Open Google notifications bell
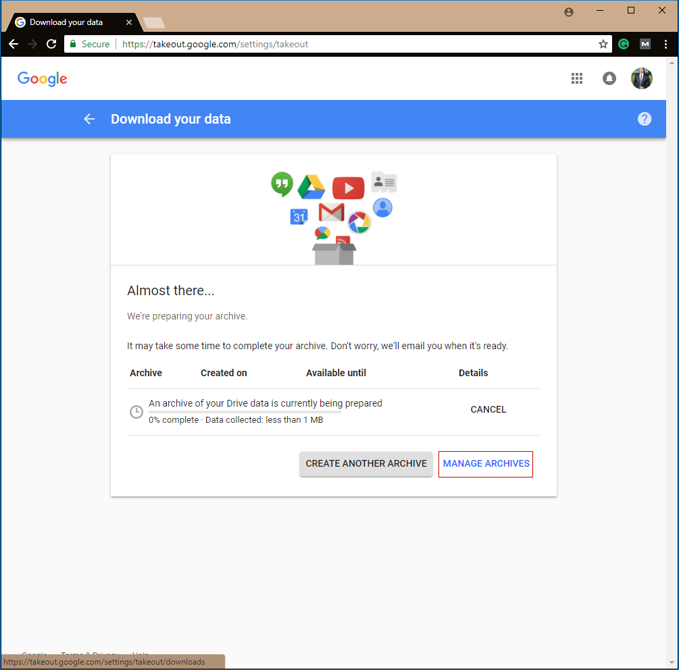679x670 pixels. coord(609,78)
